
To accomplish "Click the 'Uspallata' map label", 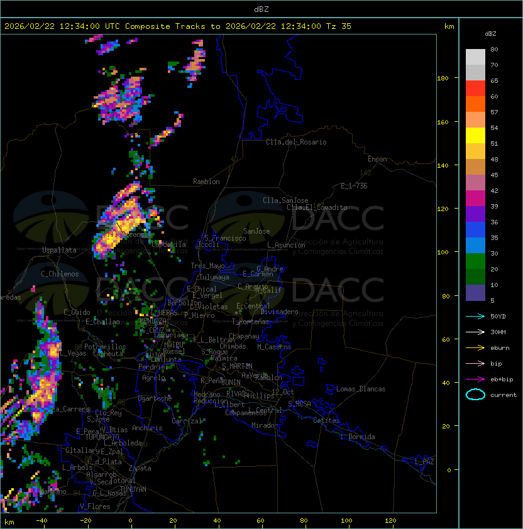I will (59, 250).
